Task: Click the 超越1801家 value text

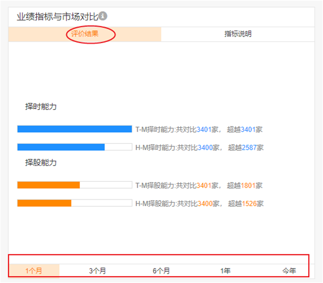Action: pos(245,185)
